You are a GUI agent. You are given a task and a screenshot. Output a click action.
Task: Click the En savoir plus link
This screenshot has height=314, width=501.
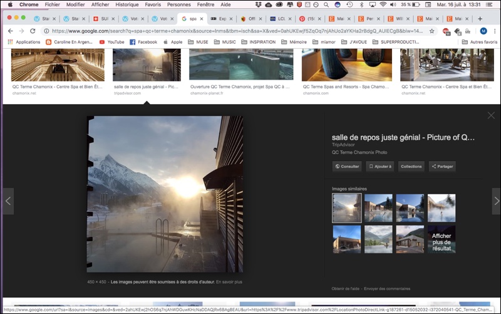tap(229, 282)
